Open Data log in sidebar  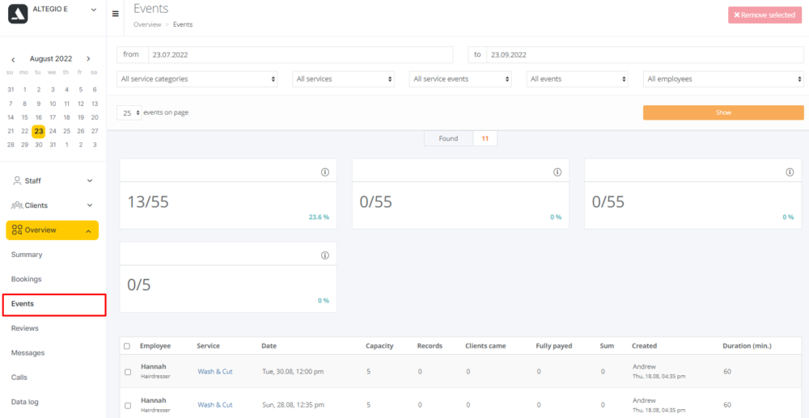25,402
